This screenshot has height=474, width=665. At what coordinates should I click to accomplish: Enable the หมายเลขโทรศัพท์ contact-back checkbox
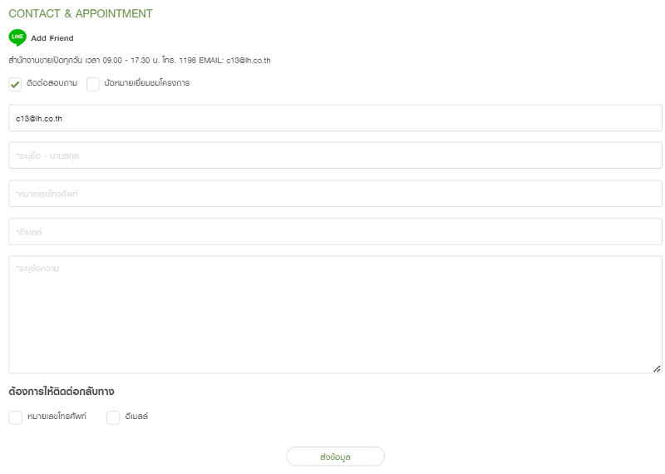[x=15, y=417]
